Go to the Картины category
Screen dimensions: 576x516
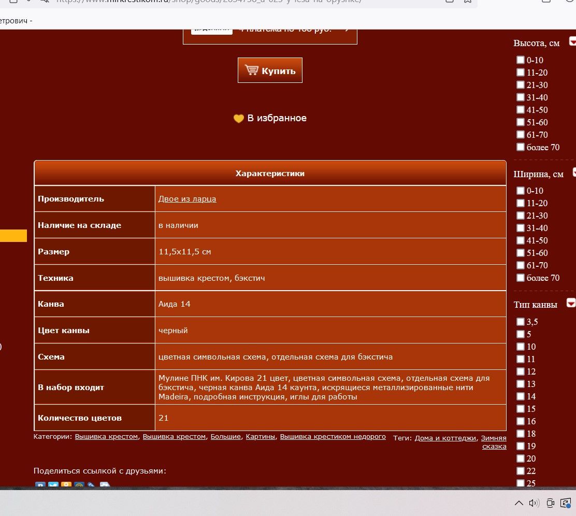click(x=260, y=437)
